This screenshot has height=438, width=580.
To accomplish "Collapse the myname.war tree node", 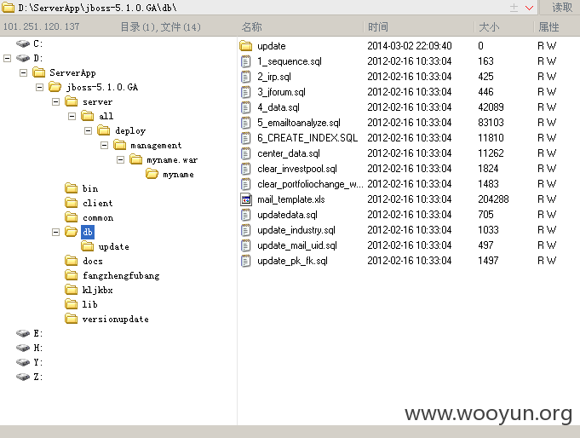I will click(121, 159).
